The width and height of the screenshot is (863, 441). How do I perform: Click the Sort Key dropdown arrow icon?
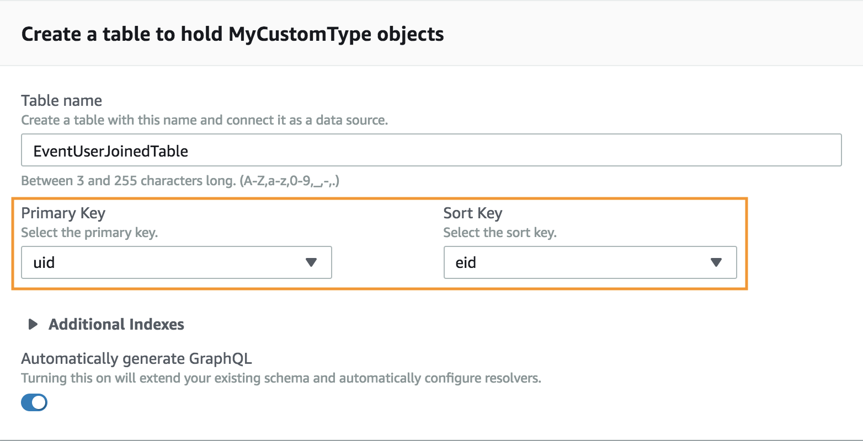716,262
